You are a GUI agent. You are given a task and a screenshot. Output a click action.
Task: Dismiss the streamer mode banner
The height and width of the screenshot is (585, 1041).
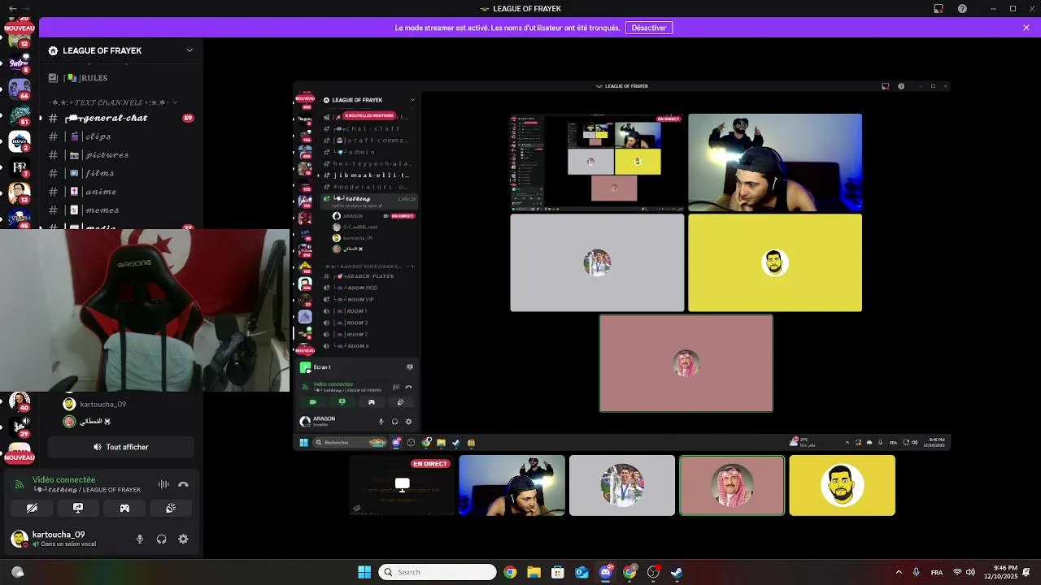tap(1026, 28)
